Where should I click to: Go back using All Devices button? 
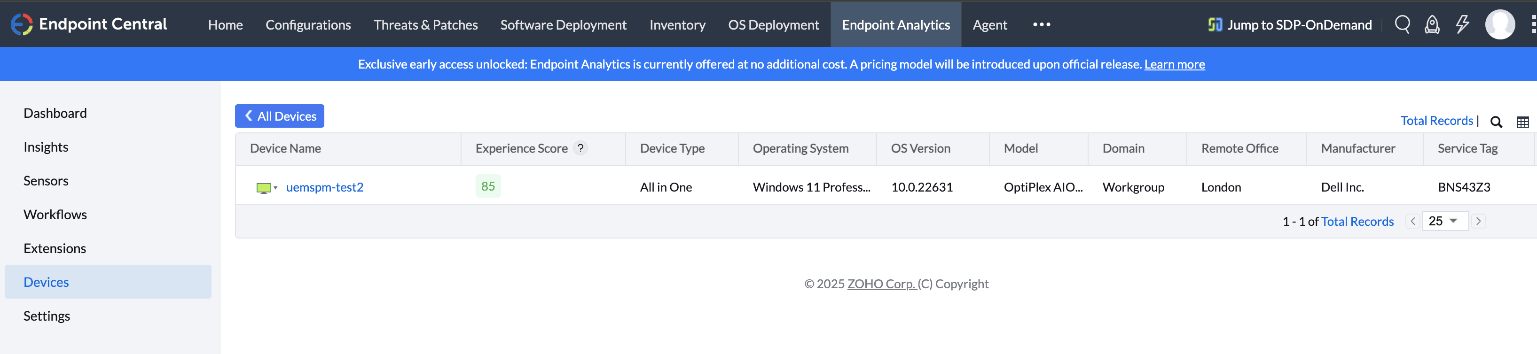(x=279, y=116)
